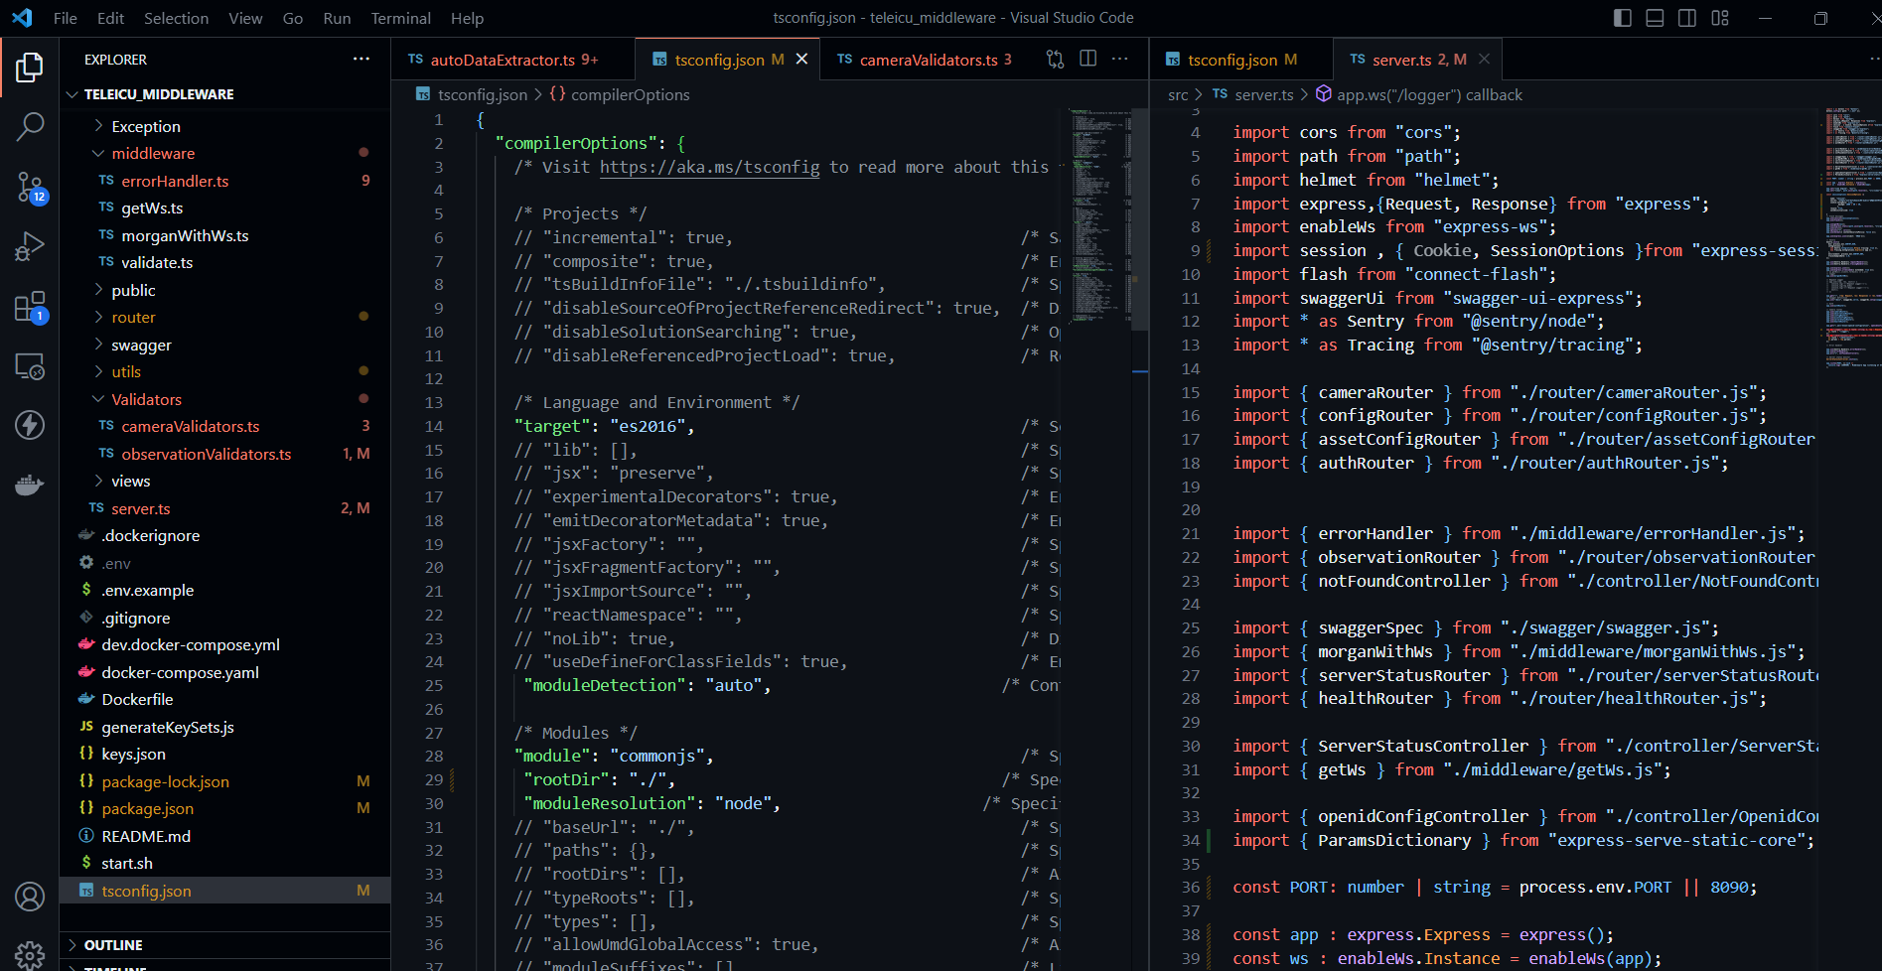Click the Split Editor icon in tab bar
The width and height of the screenshot is (1882, 971).
(x=1088, y=59)
